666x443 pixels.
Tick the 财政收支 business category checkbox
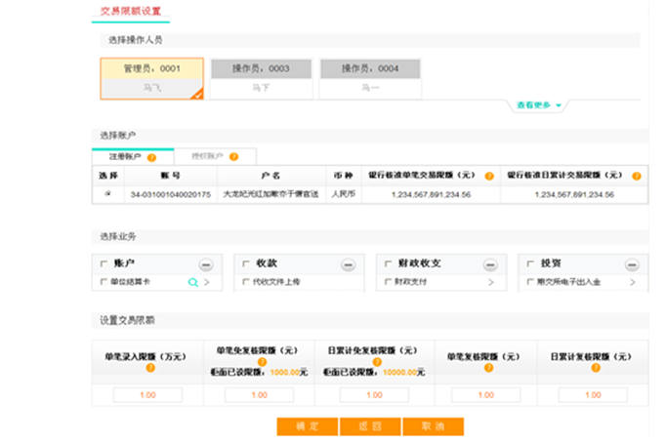[388, 263]
